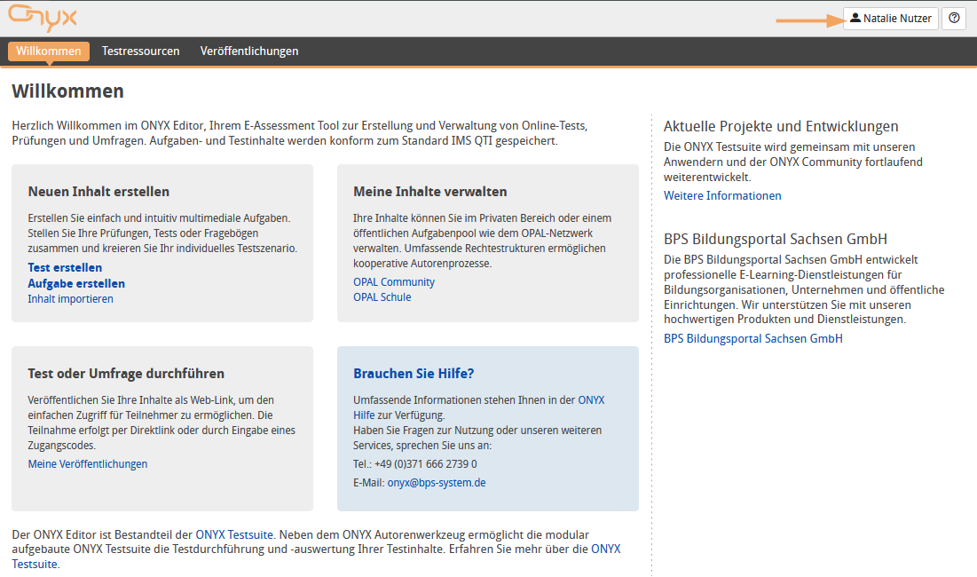Click the ONYX Testsuite link in the footer paragraph
The height and width of the screenshot is (577, 977).
tap(235, 534)
